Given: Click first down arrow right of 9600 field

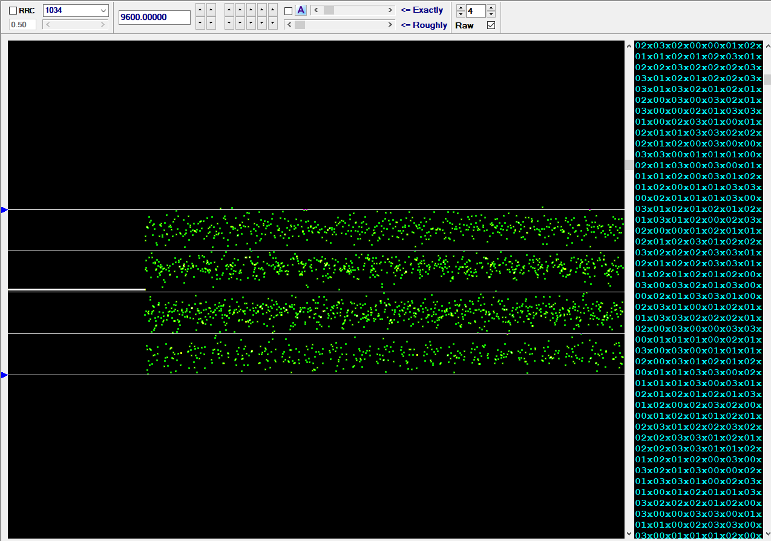Looking at the screenshot, I should click(200, 23).
